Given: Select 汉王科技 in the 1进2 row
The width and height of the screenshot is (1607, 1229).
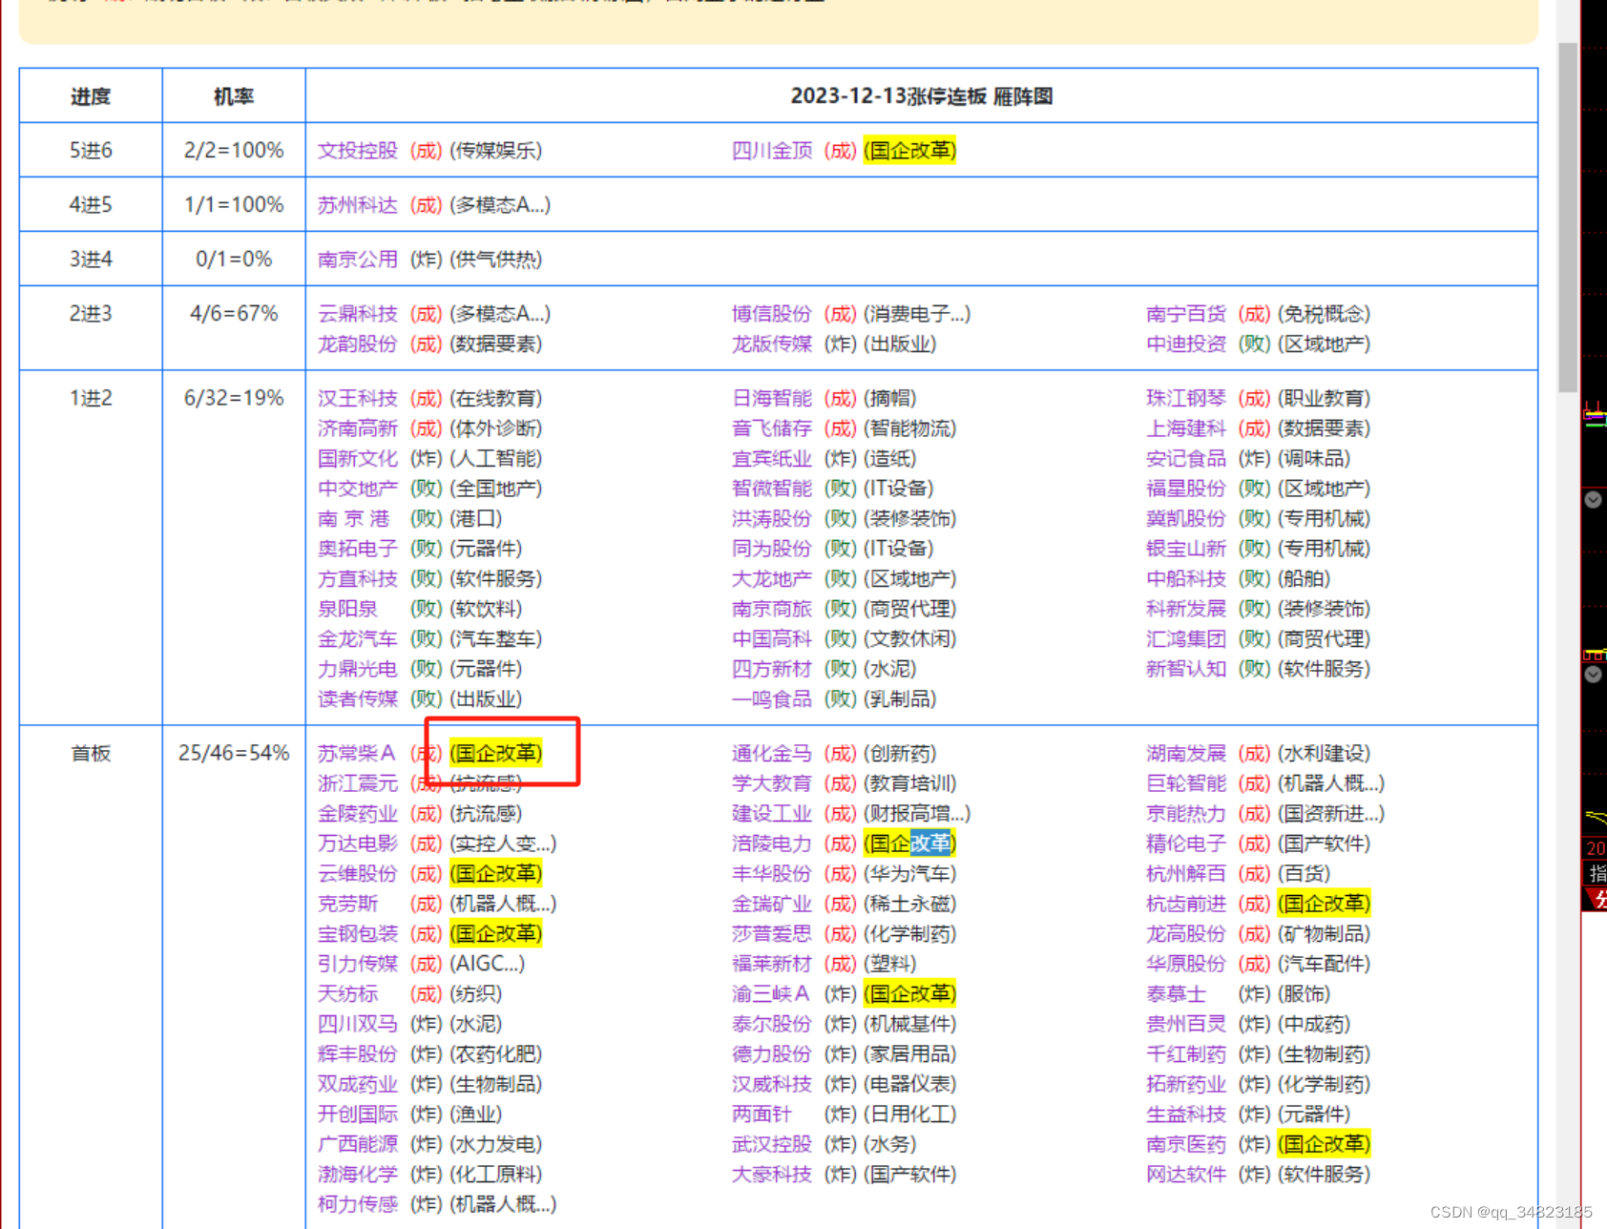Looking at the screenshot, I should click(x=358, y=398).
